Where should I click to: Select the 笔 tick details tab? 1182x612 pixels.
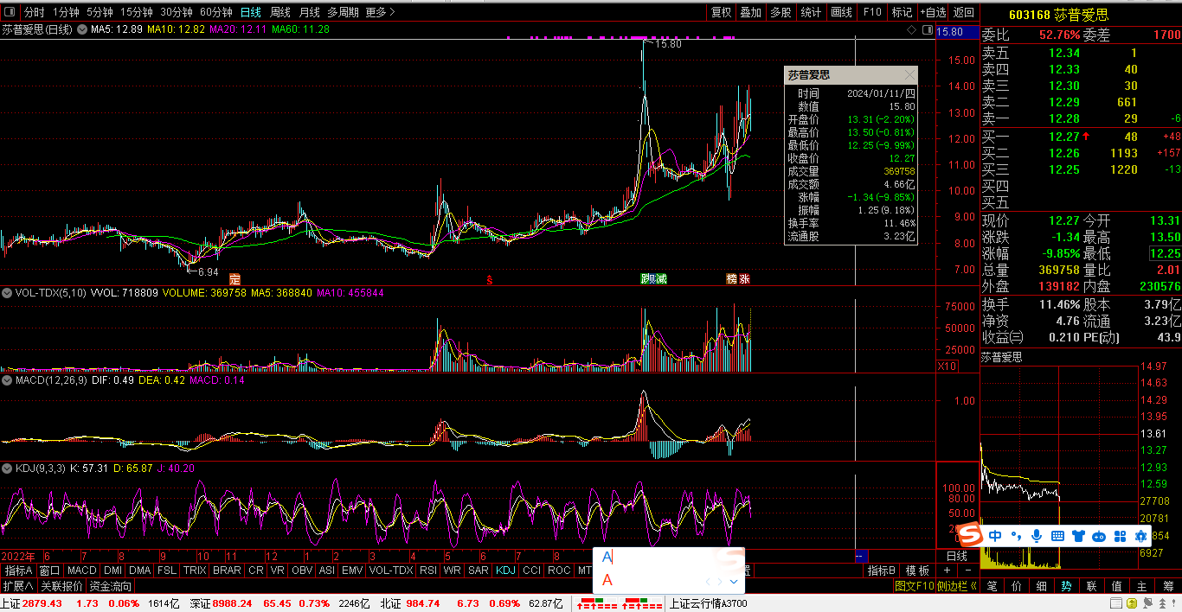pyautogui.click(x=992, y=586)
